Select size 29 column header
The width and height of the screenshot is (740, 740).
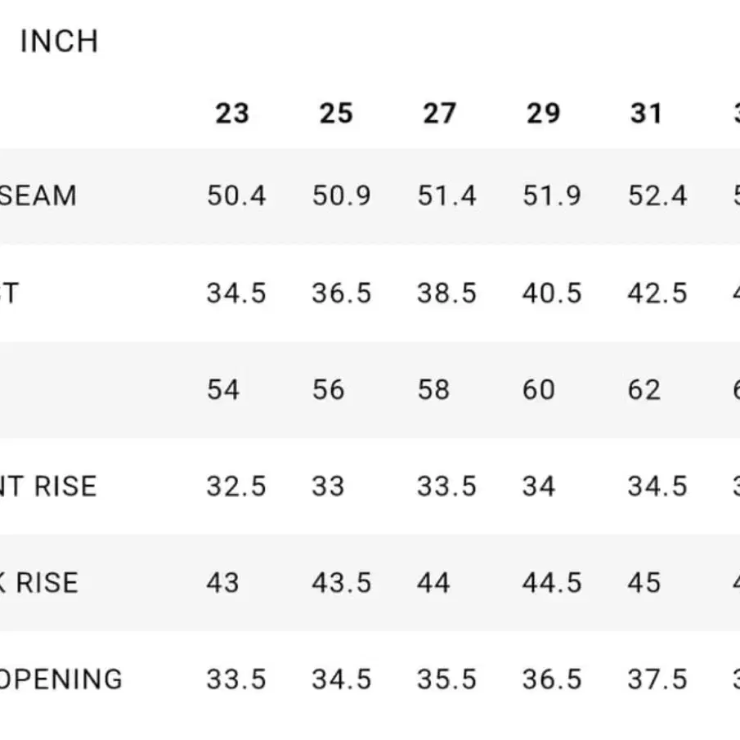(543, 114)
